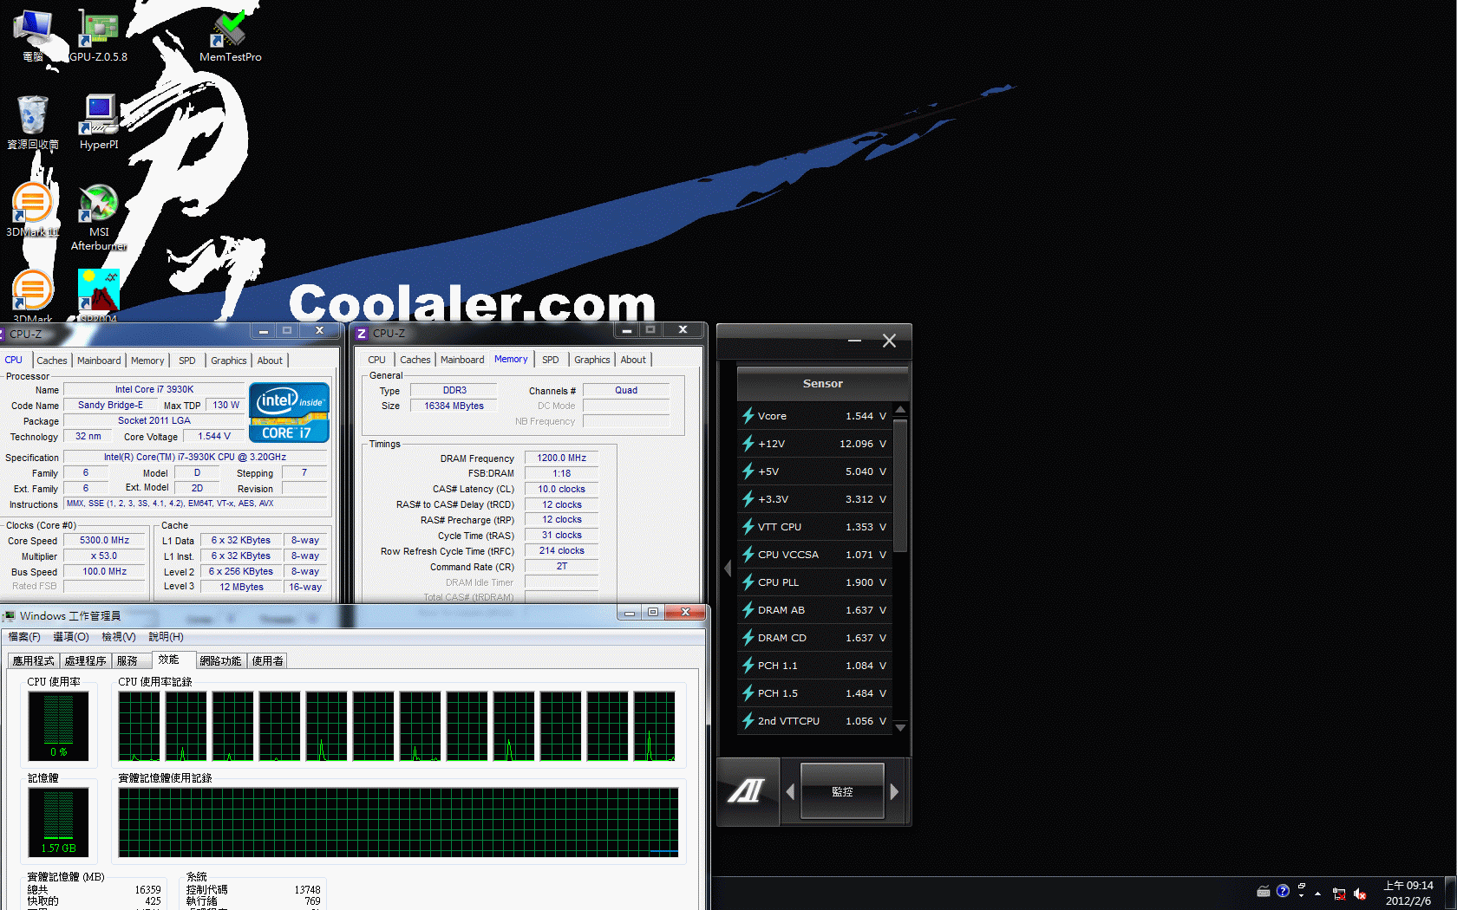Collapse the Sensor panel using left-edge arrow
The width and height of the screenshot is (1457, 910).
(x=728, y=569)
